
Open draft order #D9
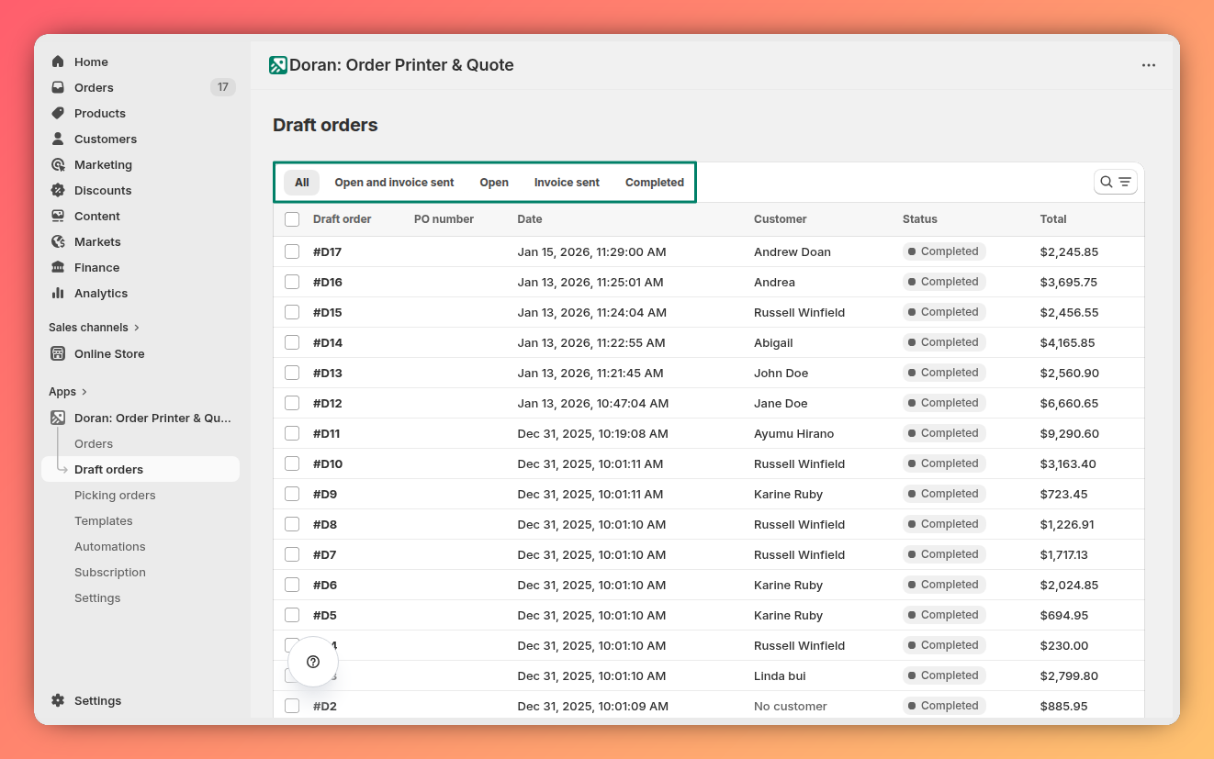pyautogui.click(x=325, y=494)
